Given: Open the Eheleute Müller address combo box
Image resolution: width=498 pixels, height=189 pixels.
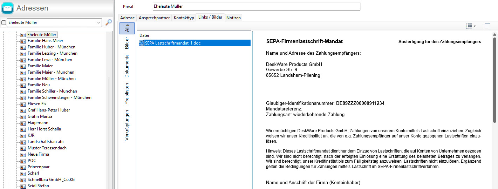Looking at the screenshot, I should pos(98,23).
